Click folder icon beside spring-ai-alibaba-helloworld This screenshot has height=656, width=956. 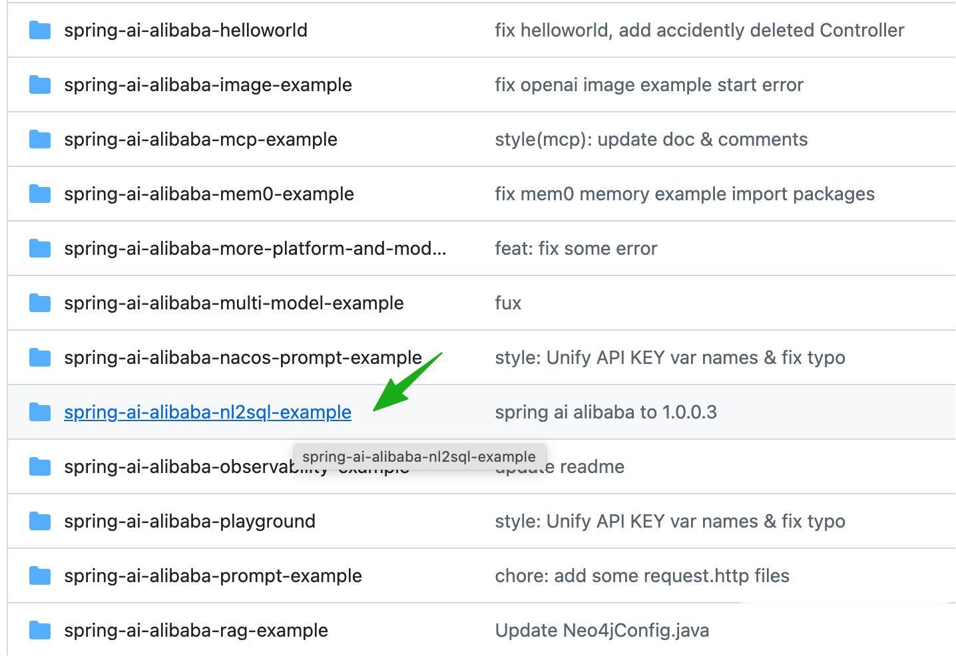(x=40, y=30)
